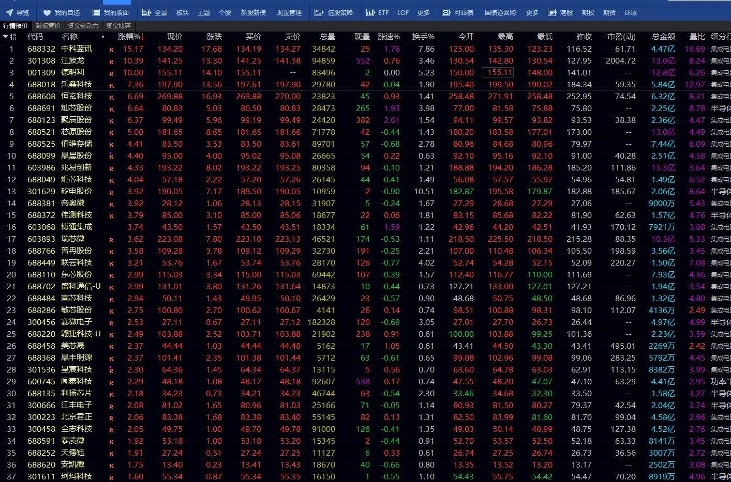731x482 pixels.
Task: Select stock code 603068 博通集成
Action: tap(41, 227)
